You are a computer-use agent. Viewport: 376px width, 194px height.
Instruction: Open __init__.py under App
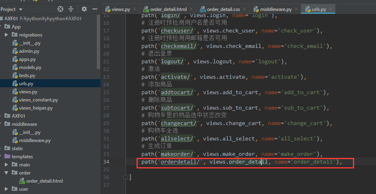pos(30,43)
